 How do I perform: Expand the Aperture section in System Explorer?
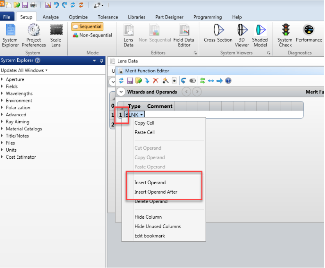15,79
